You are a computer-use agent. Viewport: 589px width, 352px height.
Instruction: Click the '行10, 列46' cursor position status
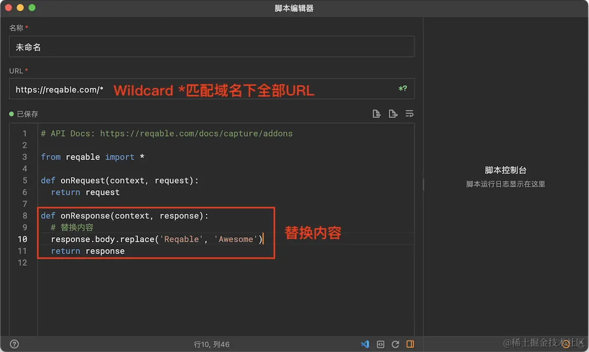coord(211,344)
